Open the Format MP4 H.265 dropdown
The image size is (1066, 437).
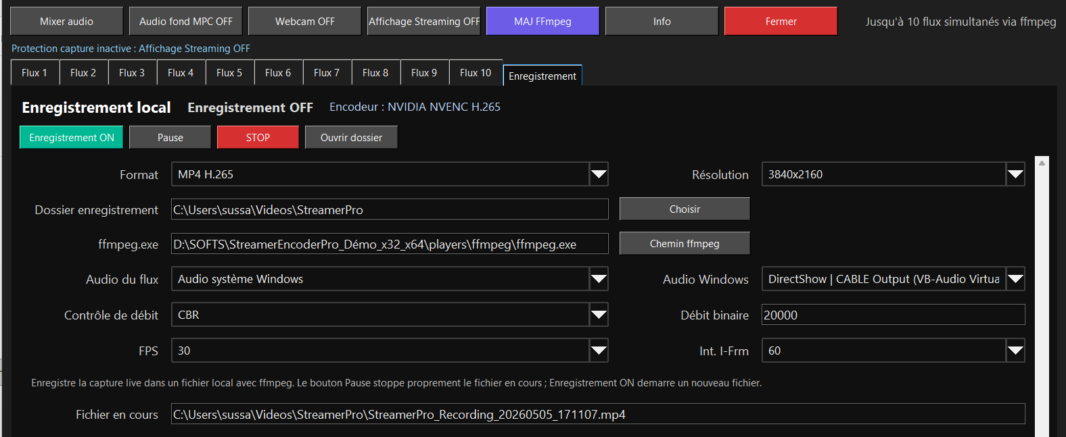390,174
